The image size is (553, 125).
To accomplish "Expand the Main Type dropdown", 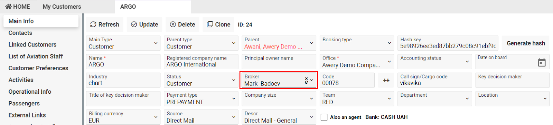I will point(123,43).
